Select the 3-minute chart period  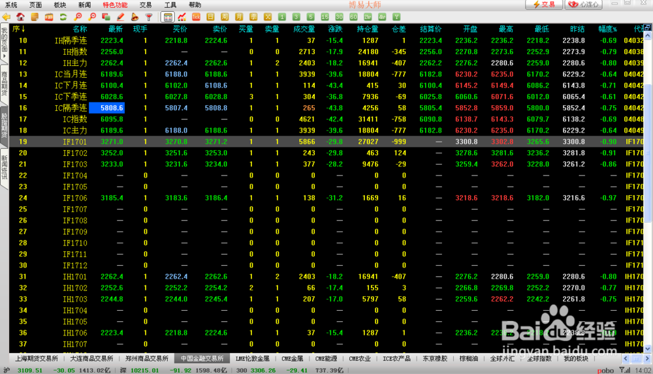(296, 17)
